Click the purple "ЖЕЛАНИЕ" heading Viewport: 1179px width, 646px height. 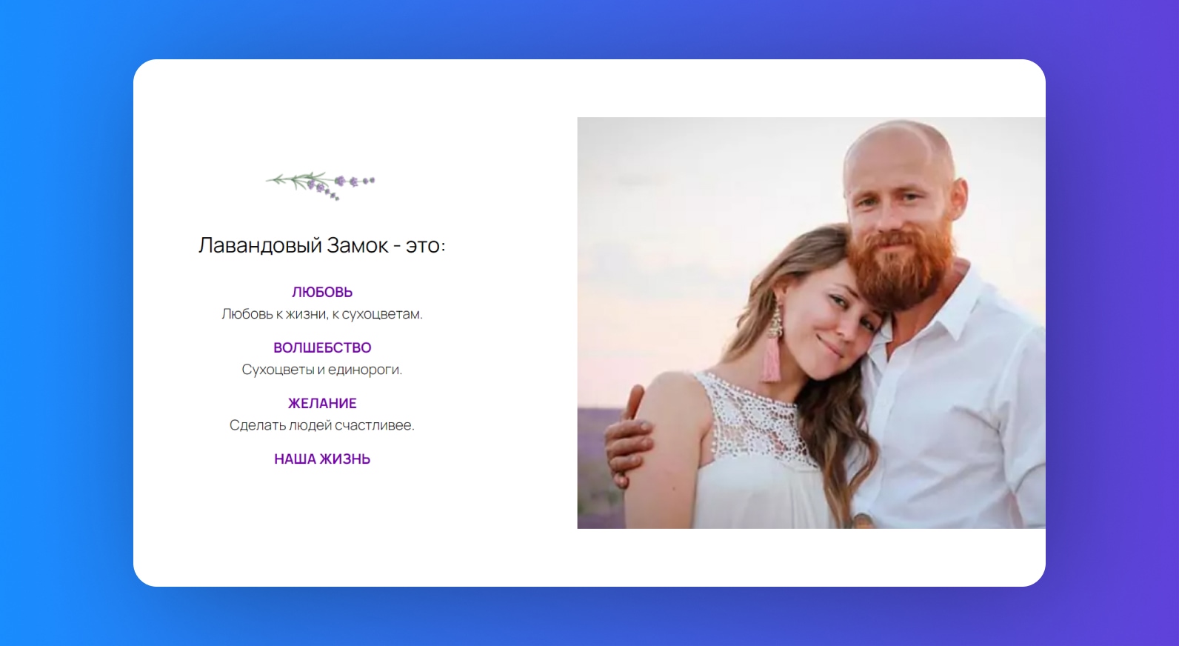322,403
